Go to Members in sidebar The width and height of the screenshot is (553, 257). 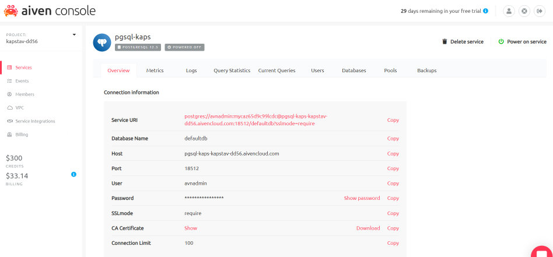24,94
